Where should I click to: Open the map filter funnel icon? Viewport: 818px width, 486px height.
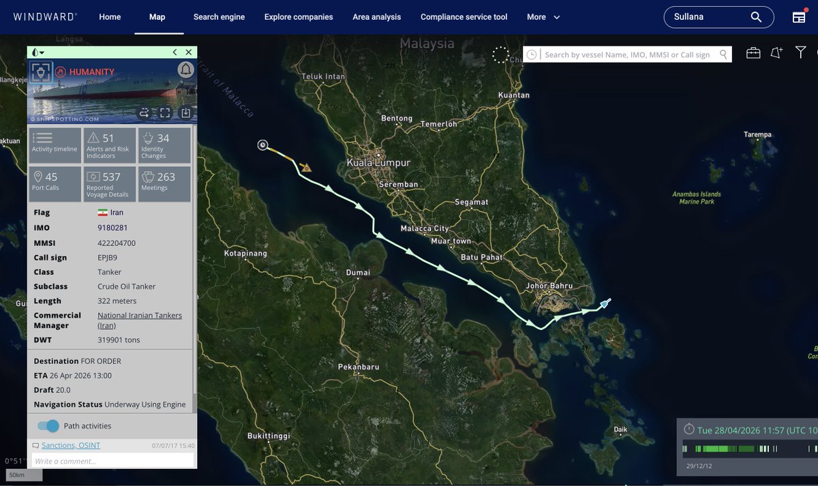[x=801, y=52]
